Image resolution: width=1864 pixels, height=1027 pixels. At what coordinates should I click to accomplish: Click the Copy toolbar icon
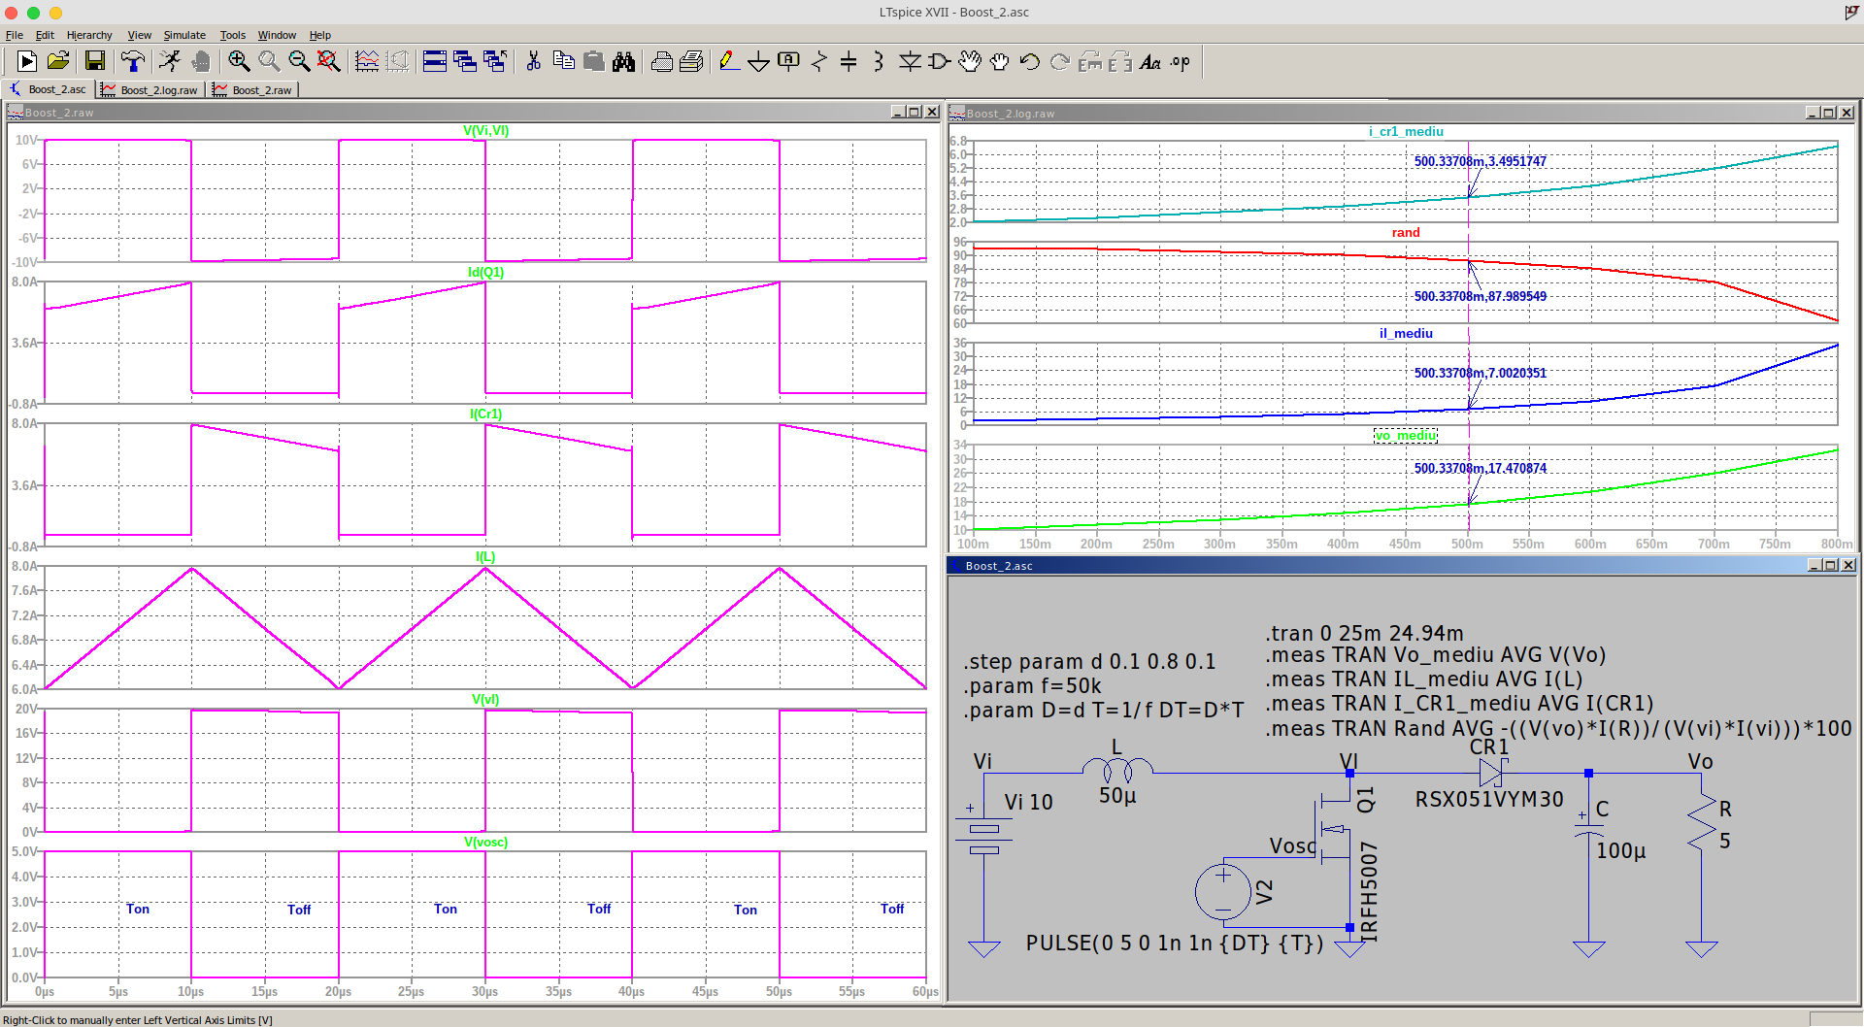coord(563,62)
